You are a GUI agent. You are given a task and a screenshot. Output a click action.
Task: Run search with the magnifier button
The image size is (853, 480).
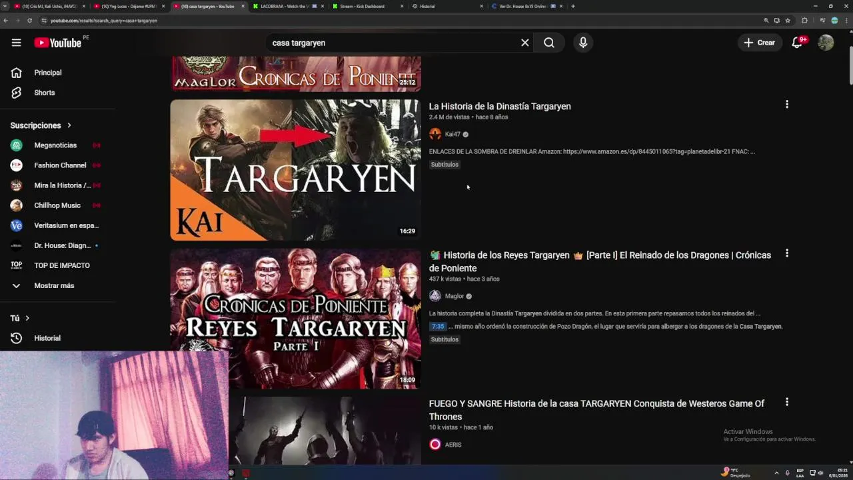[x=549, y=43]
